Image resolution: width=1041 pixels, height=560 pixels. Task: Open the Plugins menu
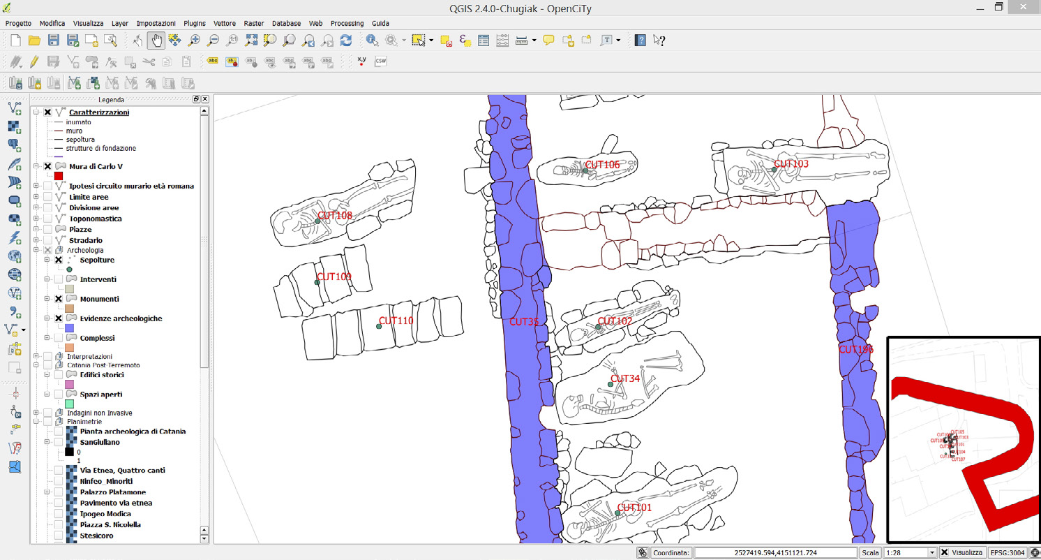pyautogui.click(x=195, y=23)
